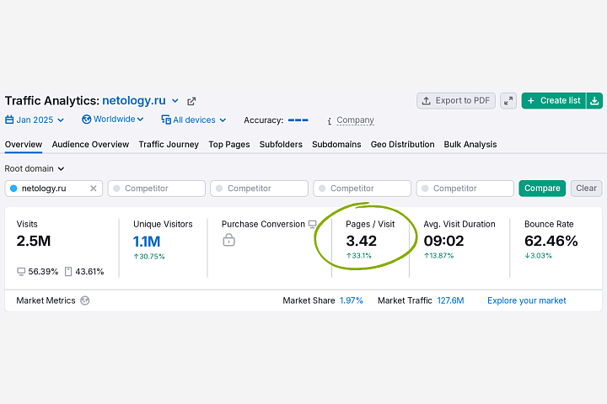Open netology.ru in external link icon

click(x=191, y=101)
